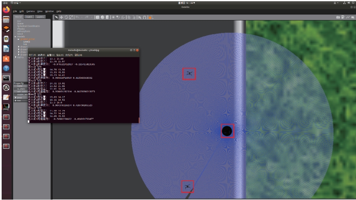This screenshot has height=200, width=356.
Task: Switch to the World tab
Action: (18, 17)
